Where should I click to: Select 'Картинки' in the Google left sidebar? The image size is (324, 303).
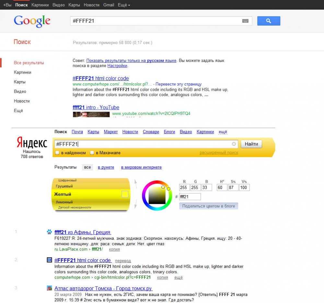coord(23,72)
